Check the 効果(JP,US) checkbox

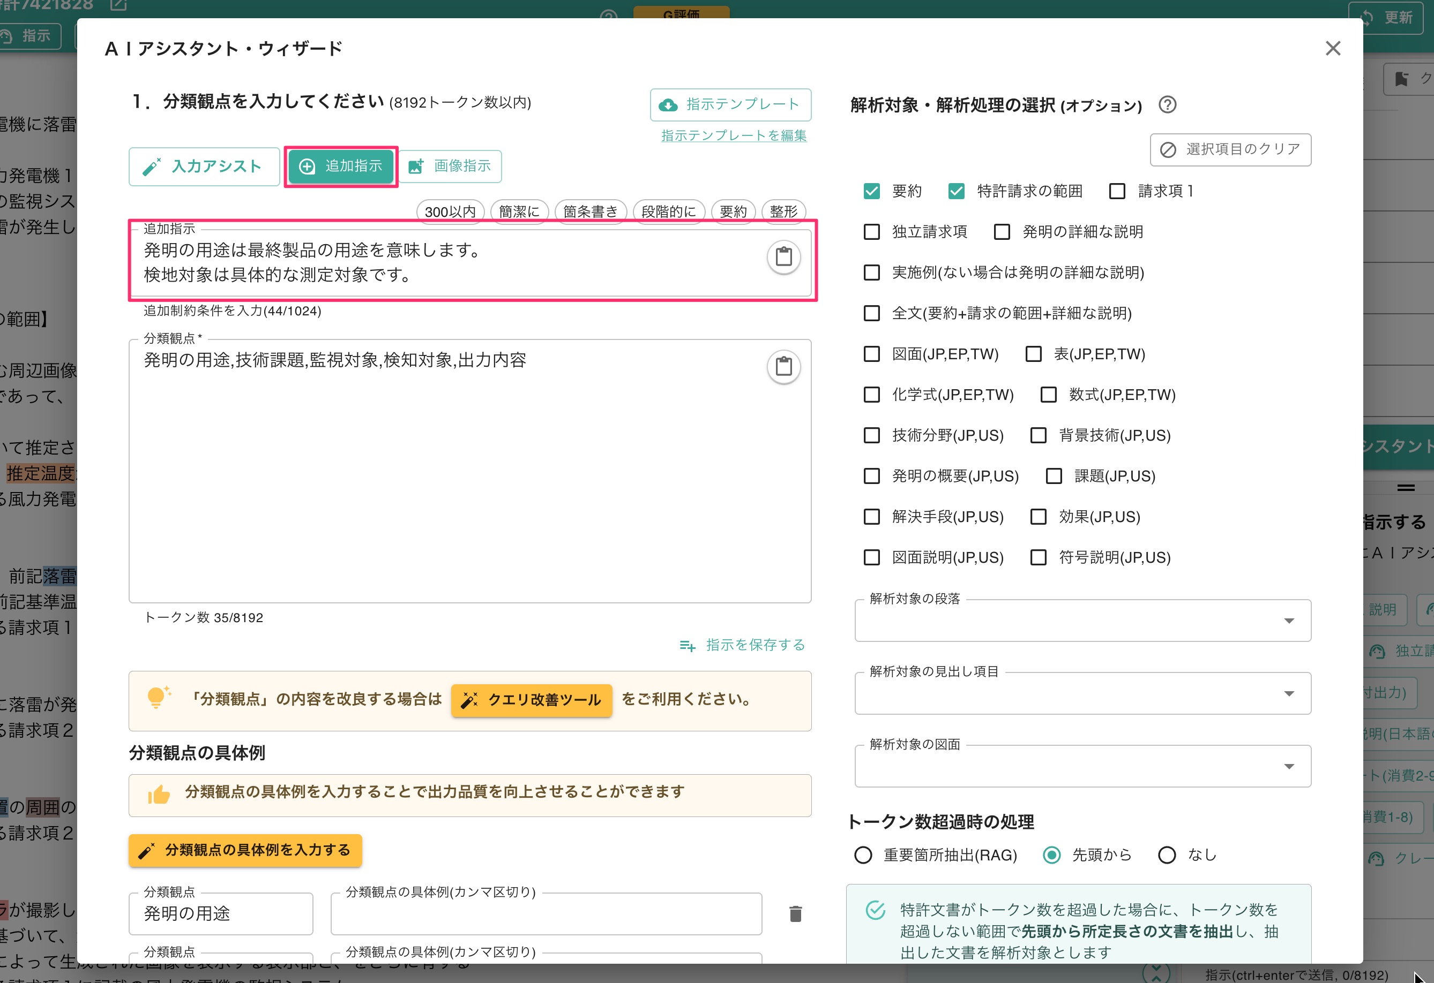[1039, 517]
